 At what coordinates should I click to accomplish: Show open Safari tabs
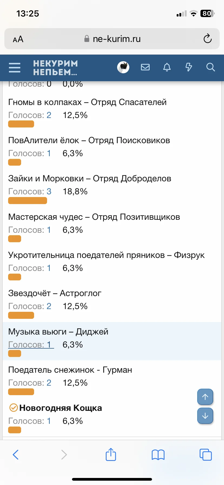pos(205,455)
